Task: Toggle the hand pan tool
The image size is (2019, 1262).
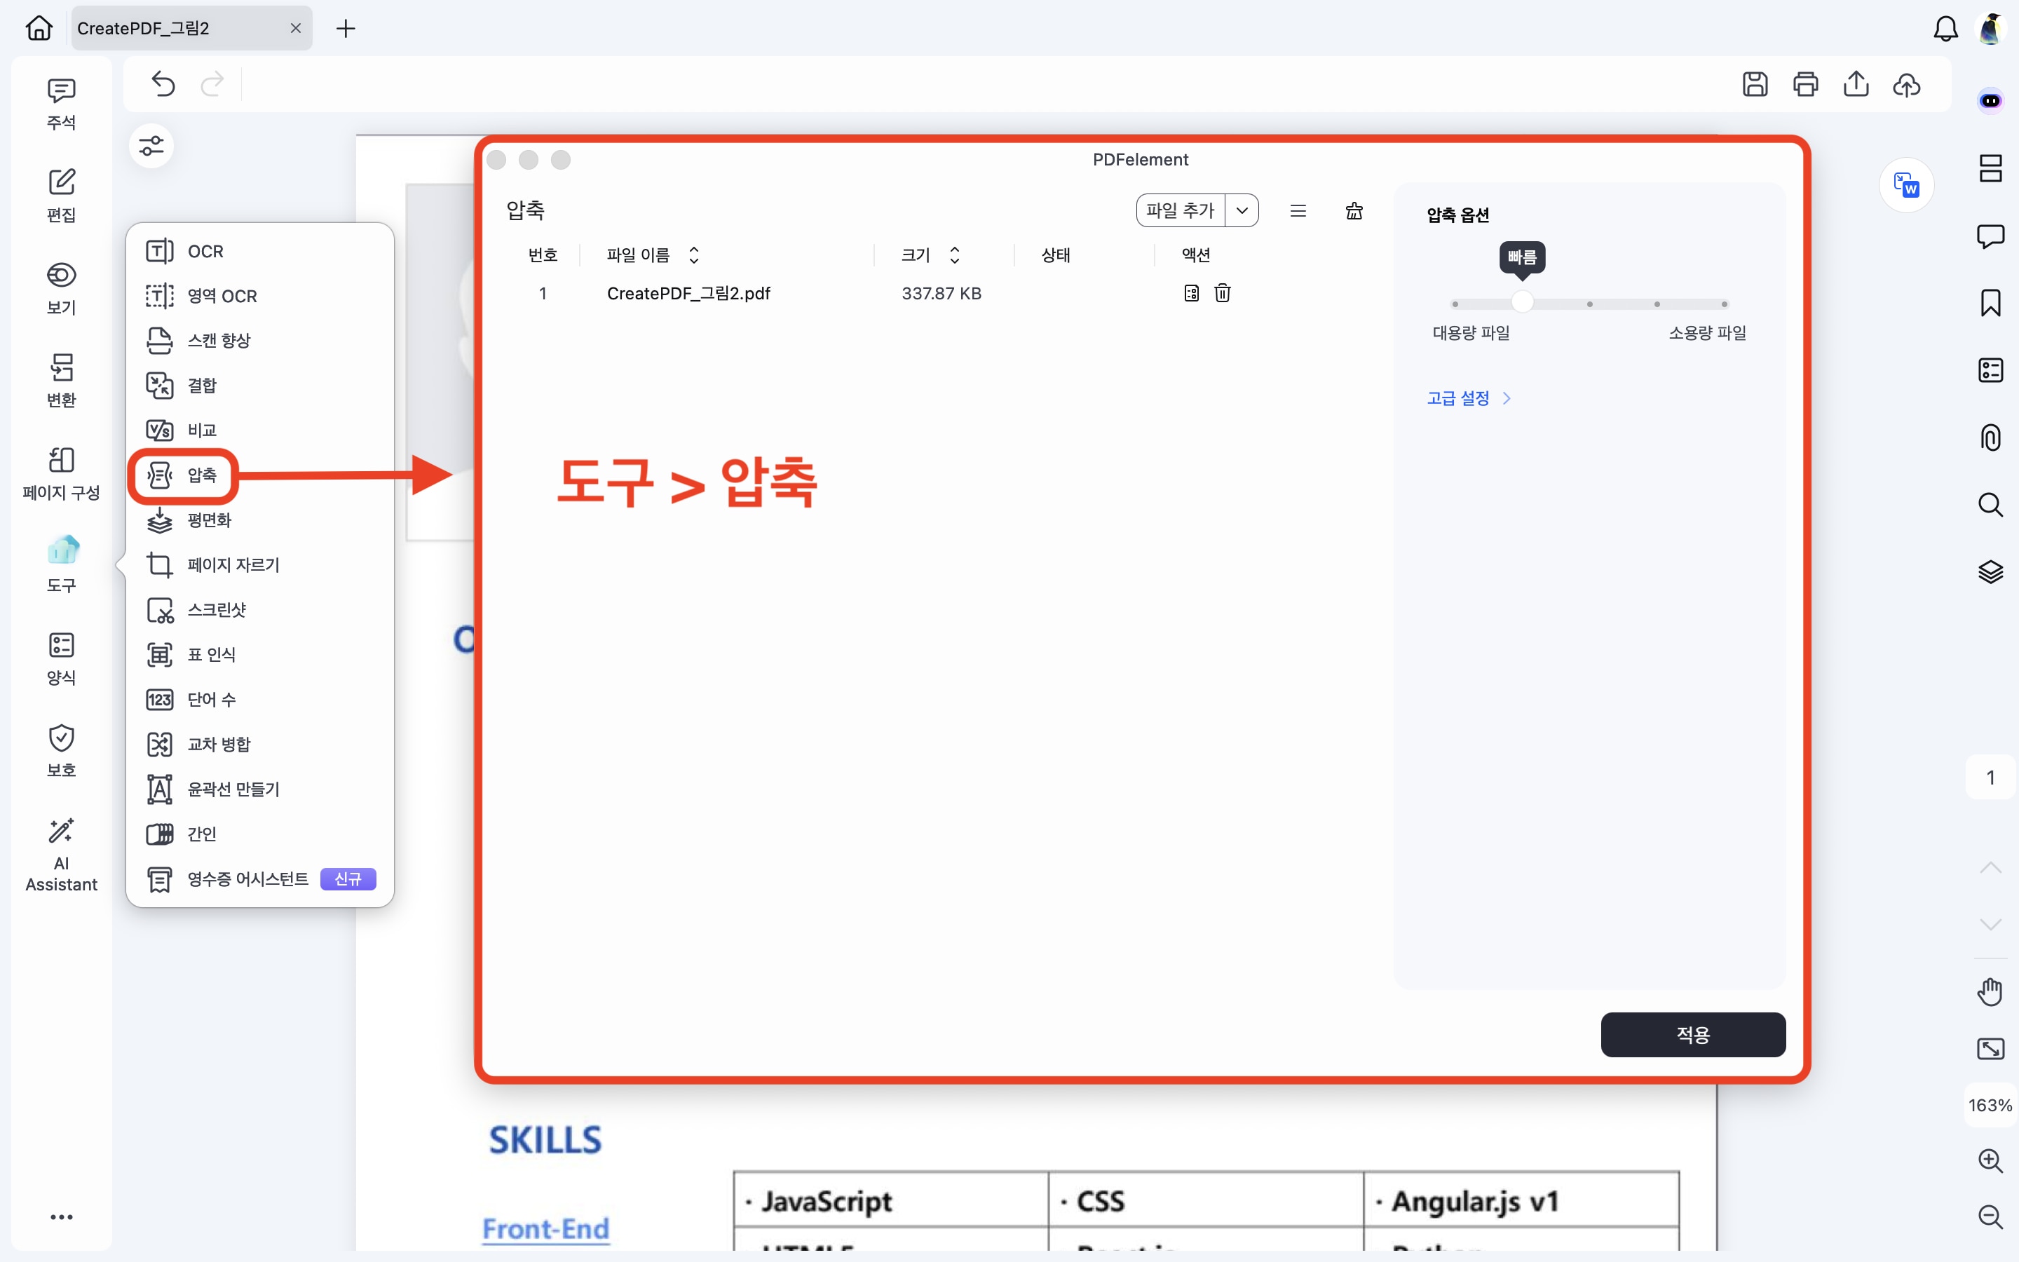Action: click(x=1991, y=991)
